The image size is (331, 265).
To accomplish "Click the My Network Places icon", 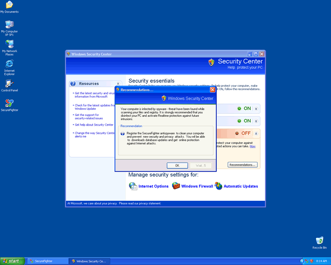I will pyautogui.click(x=9, y=45).
